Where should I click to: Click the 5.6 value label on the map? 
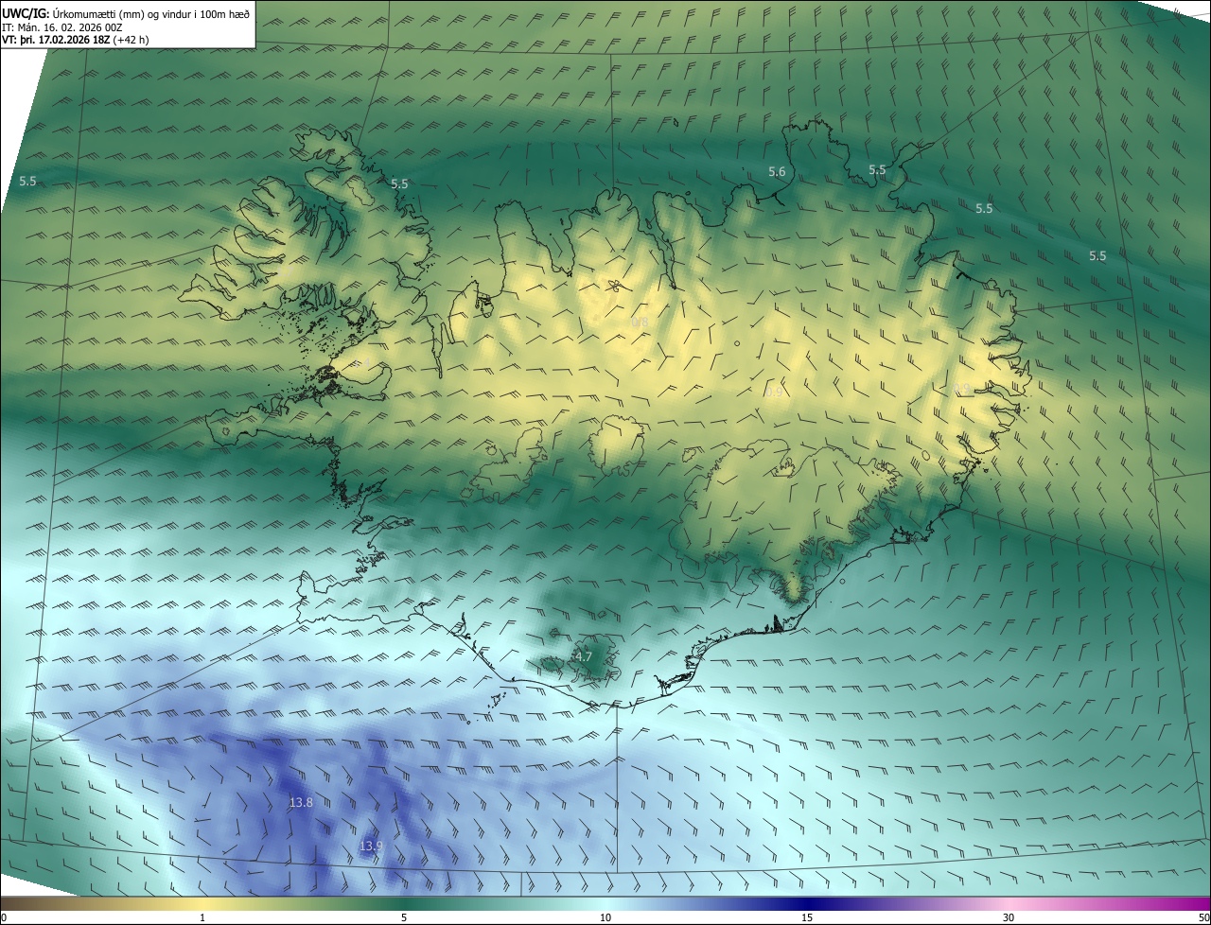coord(777,172)
